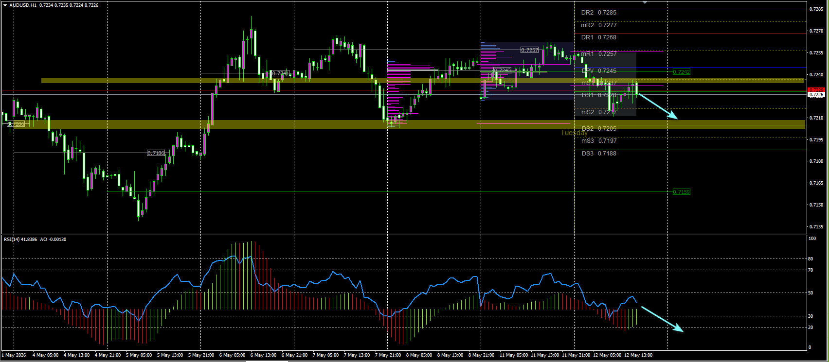Viewport: 829px width, 362px height.
Task: Select the boxed 0.7186 level label
Action: click(x=156, y=153)
